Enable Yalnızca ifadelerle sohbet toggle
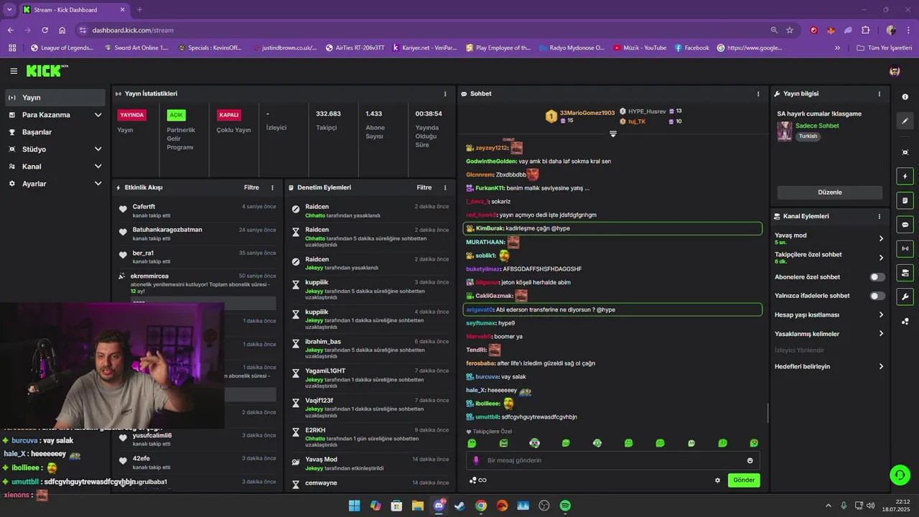The width and height of the screenshot is (919, 517). [877, 296]
